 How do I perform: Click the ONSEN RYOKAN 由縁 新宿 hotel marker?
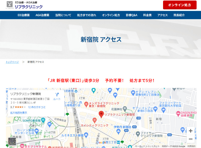pyautogui.click(x=178, y=114)
